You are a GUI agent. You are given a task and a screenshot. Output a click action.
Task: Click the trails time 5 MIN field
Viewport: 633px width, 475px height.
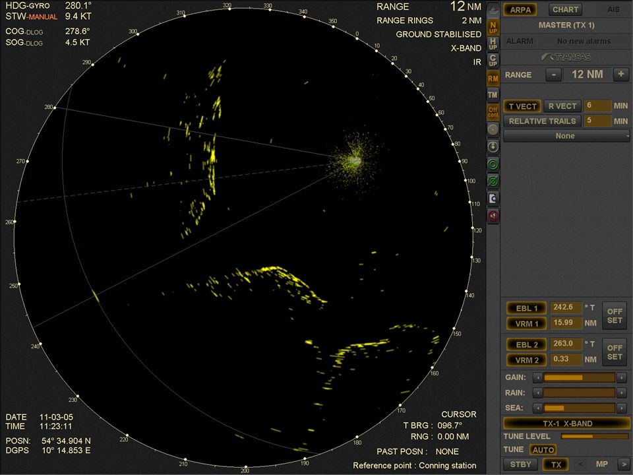(597, 121)
